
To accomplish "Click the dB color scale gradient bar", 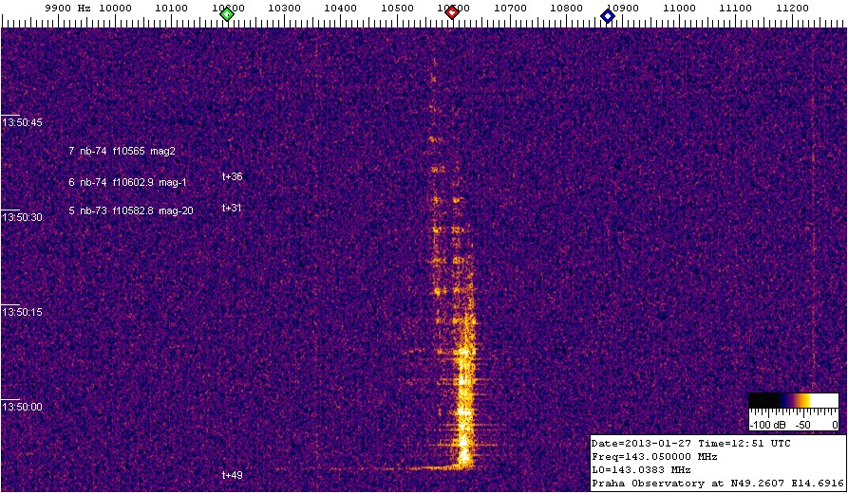I will (x=792, y=400).
